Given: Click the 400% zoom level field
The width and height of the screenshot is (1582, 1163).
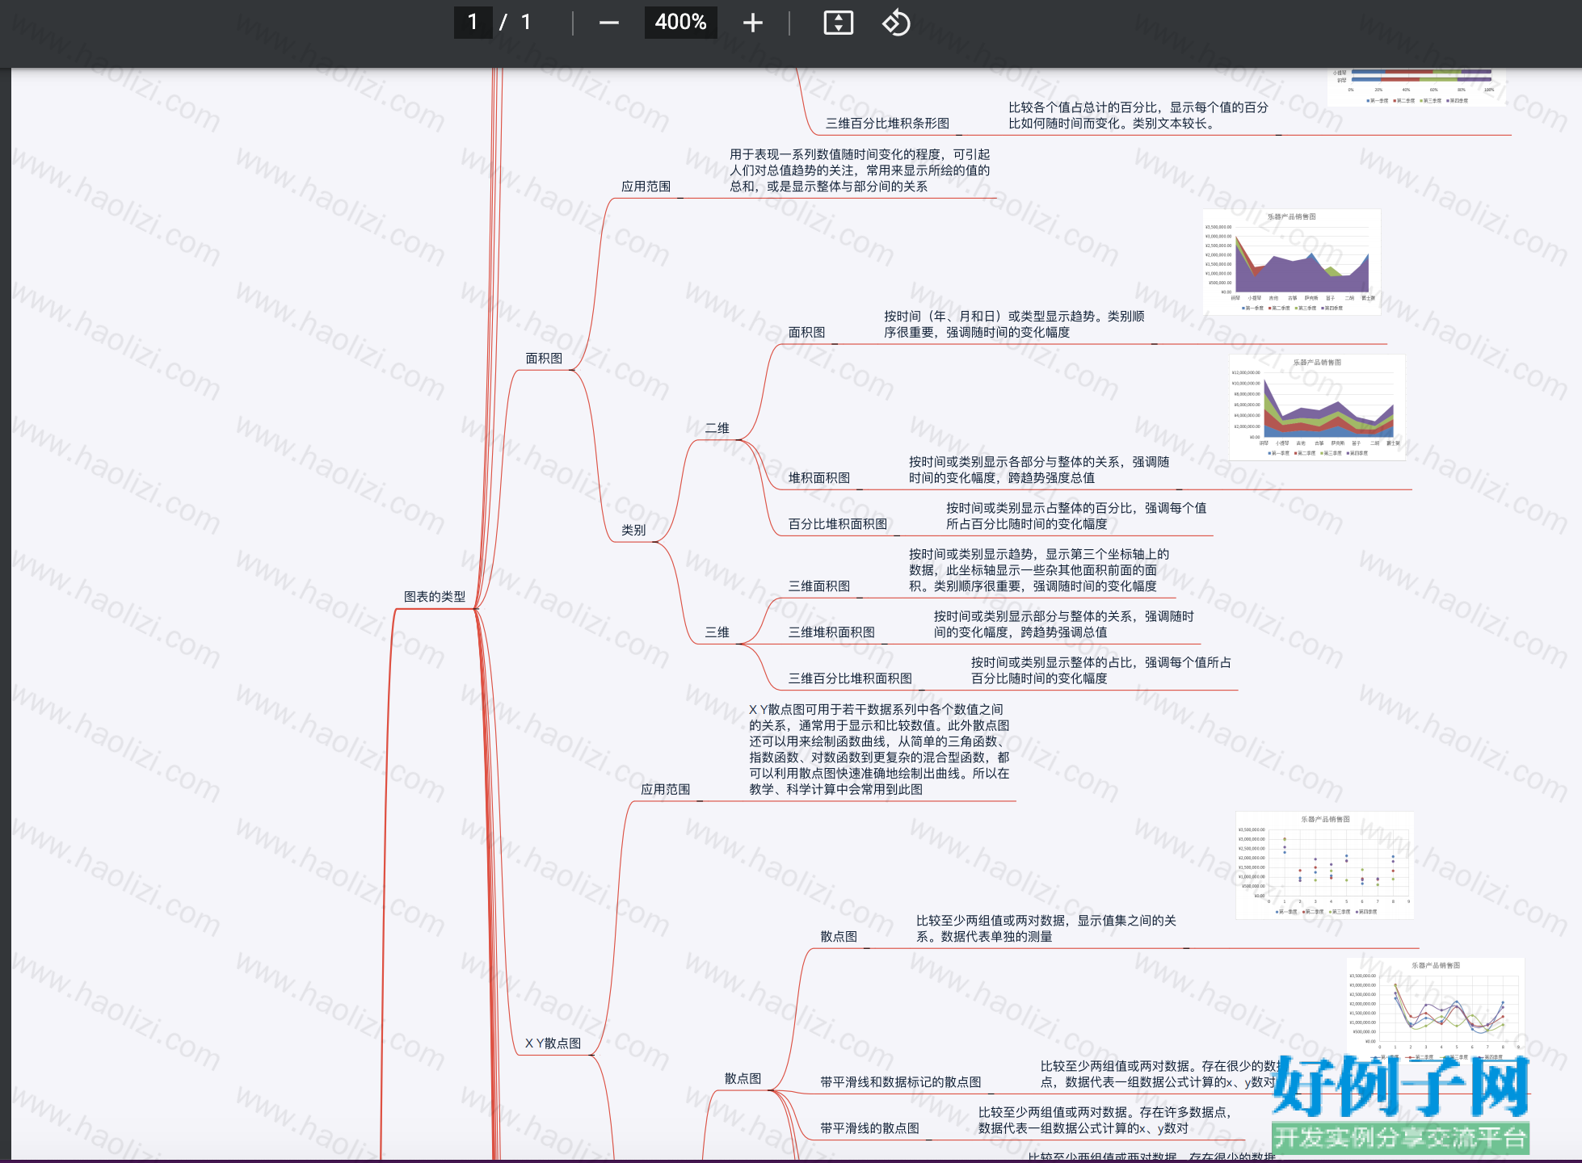Looking at the screenshot, I should tap(680, 22).
